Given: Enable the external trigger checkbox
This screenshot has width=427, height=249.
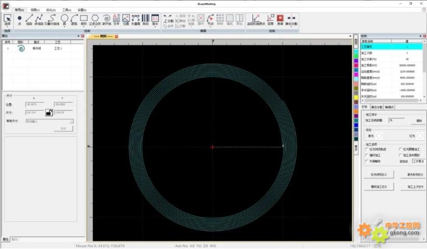Looking at the screenshot, I should [367, 161].
